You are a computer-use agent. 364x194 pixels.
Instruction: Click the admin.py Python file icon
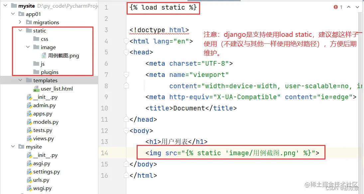coord(29,105)
